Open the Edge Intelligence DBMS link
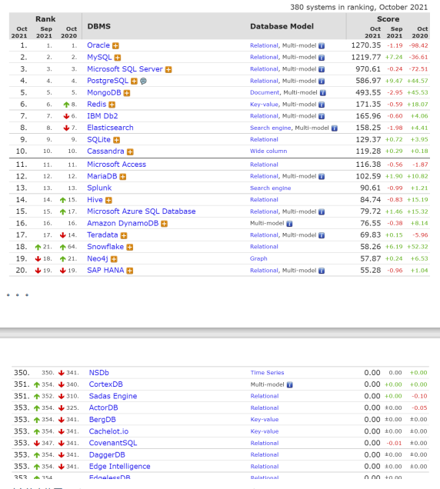Image resolution: width=440 pixels, height=489 pixels. point(119,467)
